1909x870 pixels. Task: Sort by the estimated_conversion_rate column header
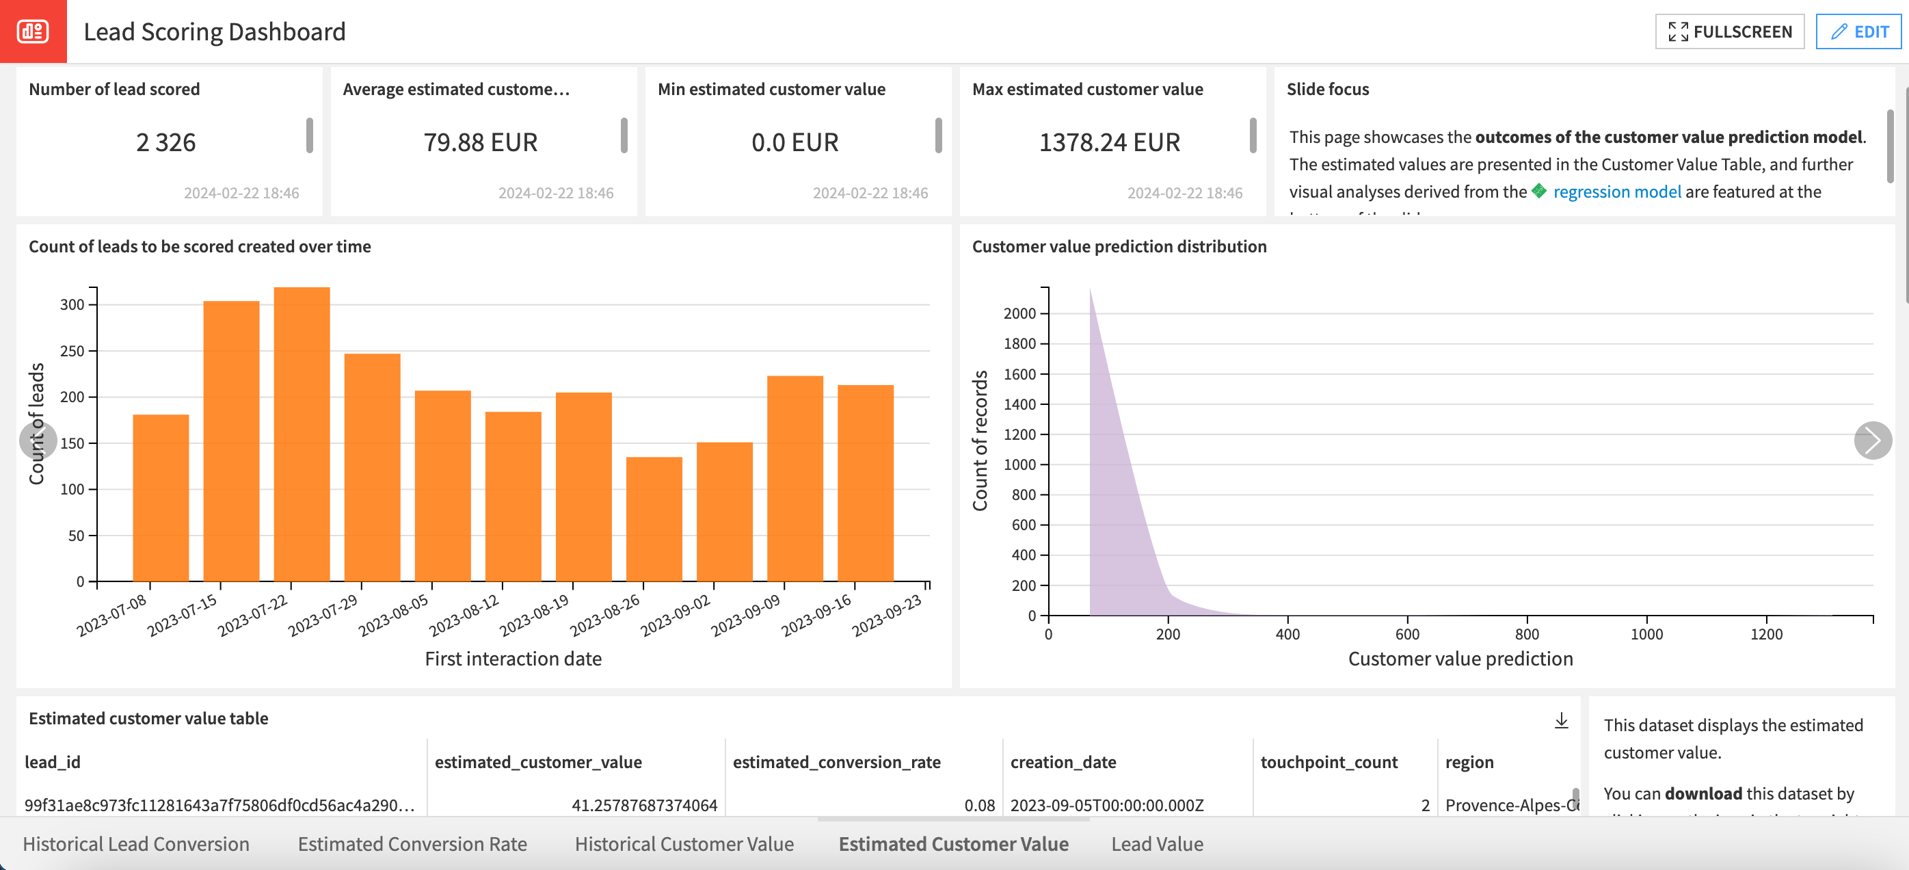tap(836, 762)
